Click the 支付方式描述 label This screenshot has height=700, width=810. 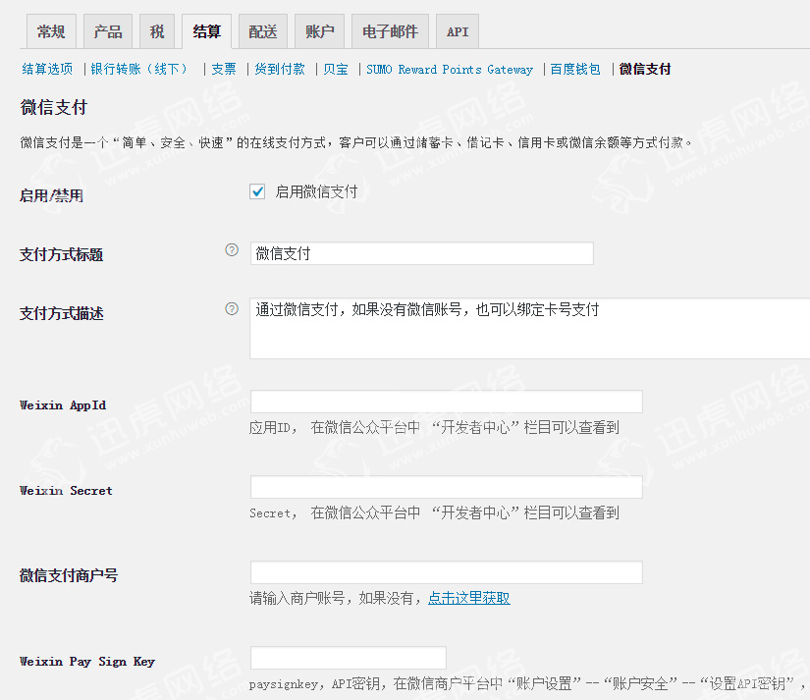(x=62, y=313)
